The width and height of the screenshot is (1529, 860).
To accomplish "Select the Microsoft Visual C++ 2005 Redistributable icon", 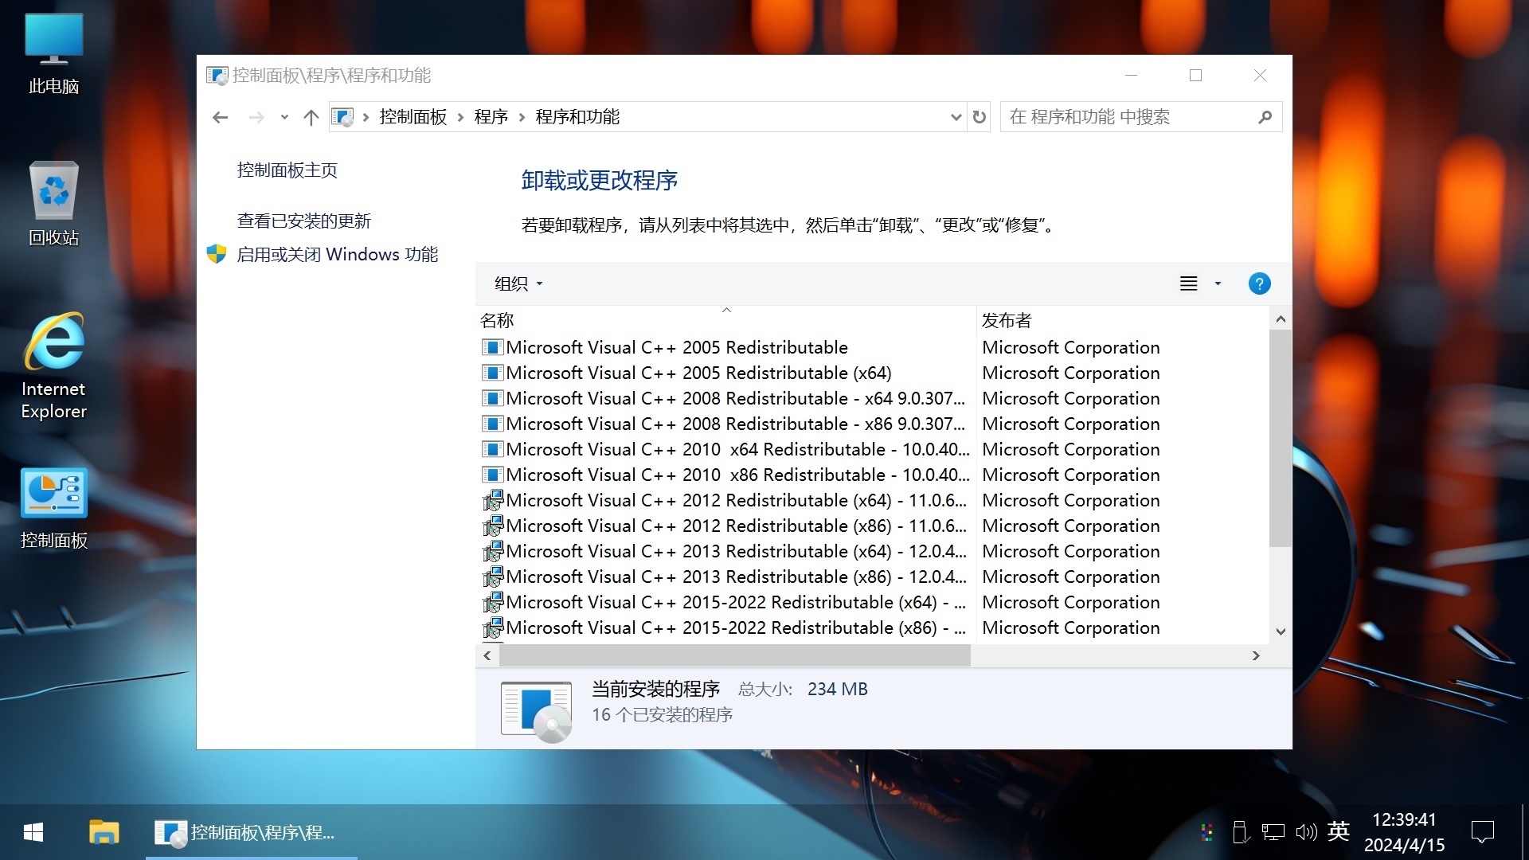I will (x=492, y=346).
